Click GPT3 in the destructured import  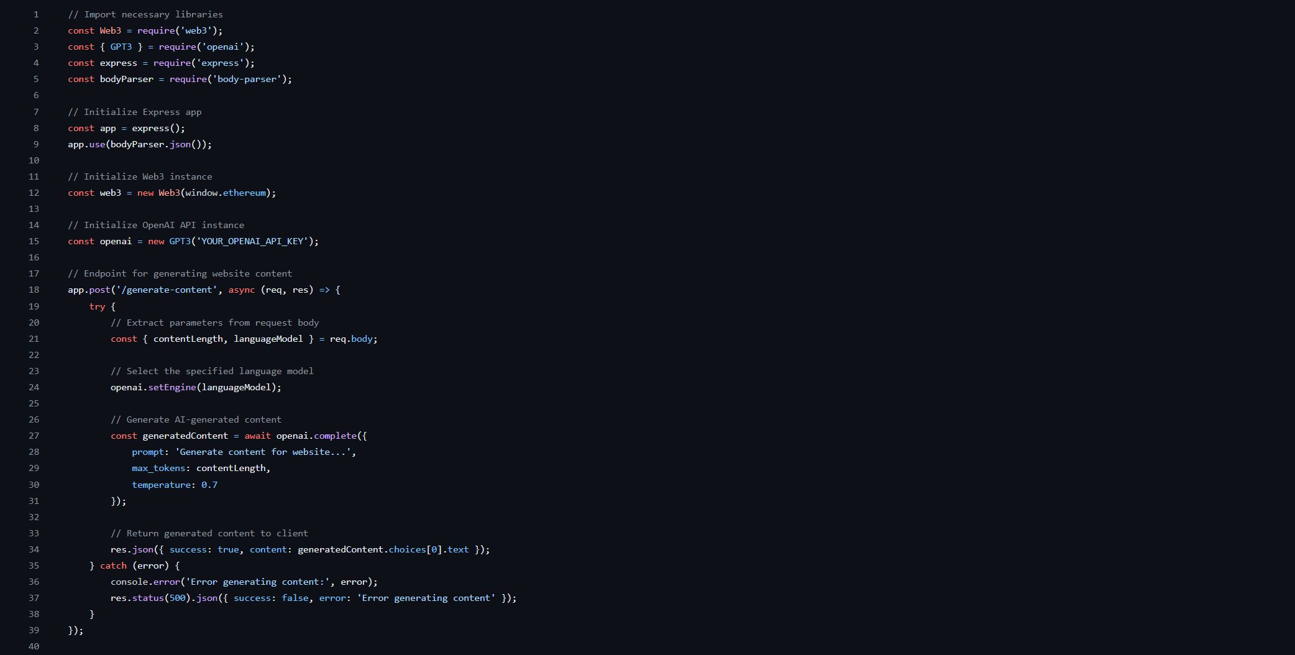point(121,47)
